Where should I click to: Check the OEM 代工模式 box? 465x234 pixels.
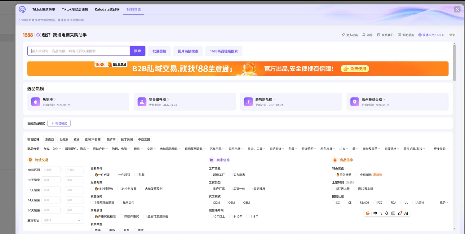(226, 203)
